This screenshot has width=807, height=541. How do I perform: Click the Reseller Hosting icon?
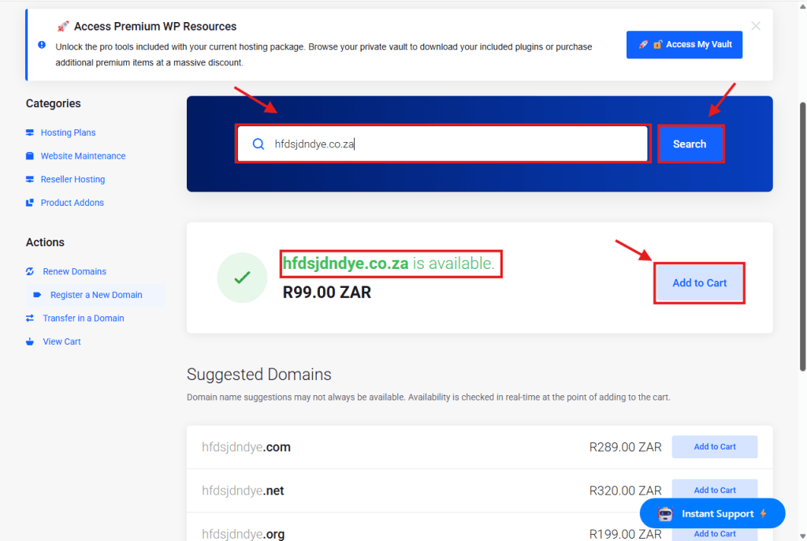[30, 180]
